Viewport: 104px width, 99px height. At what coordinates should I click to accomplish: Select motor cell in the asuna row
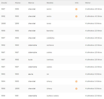coord(93,74)
